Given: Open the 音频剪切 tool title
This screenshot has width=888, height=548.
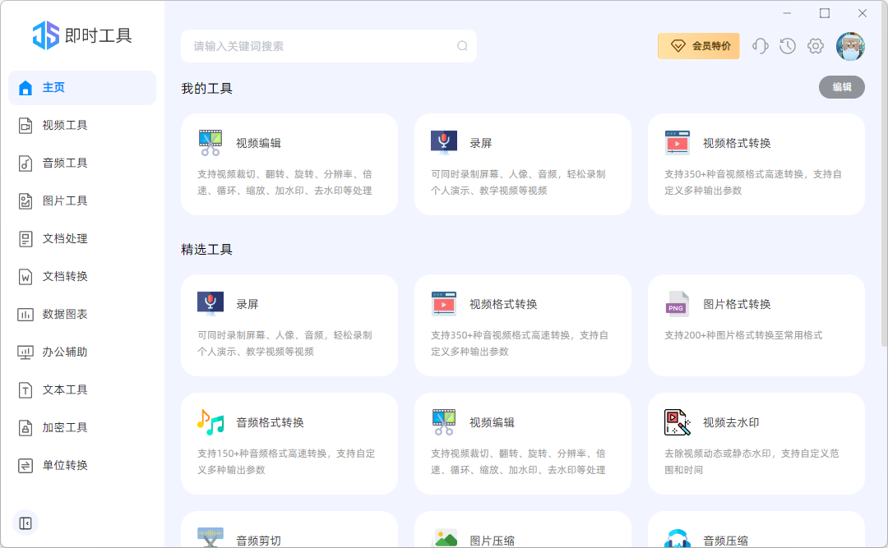Looking at the screenshot, I should pyautogui.click(x=259, y=541).
